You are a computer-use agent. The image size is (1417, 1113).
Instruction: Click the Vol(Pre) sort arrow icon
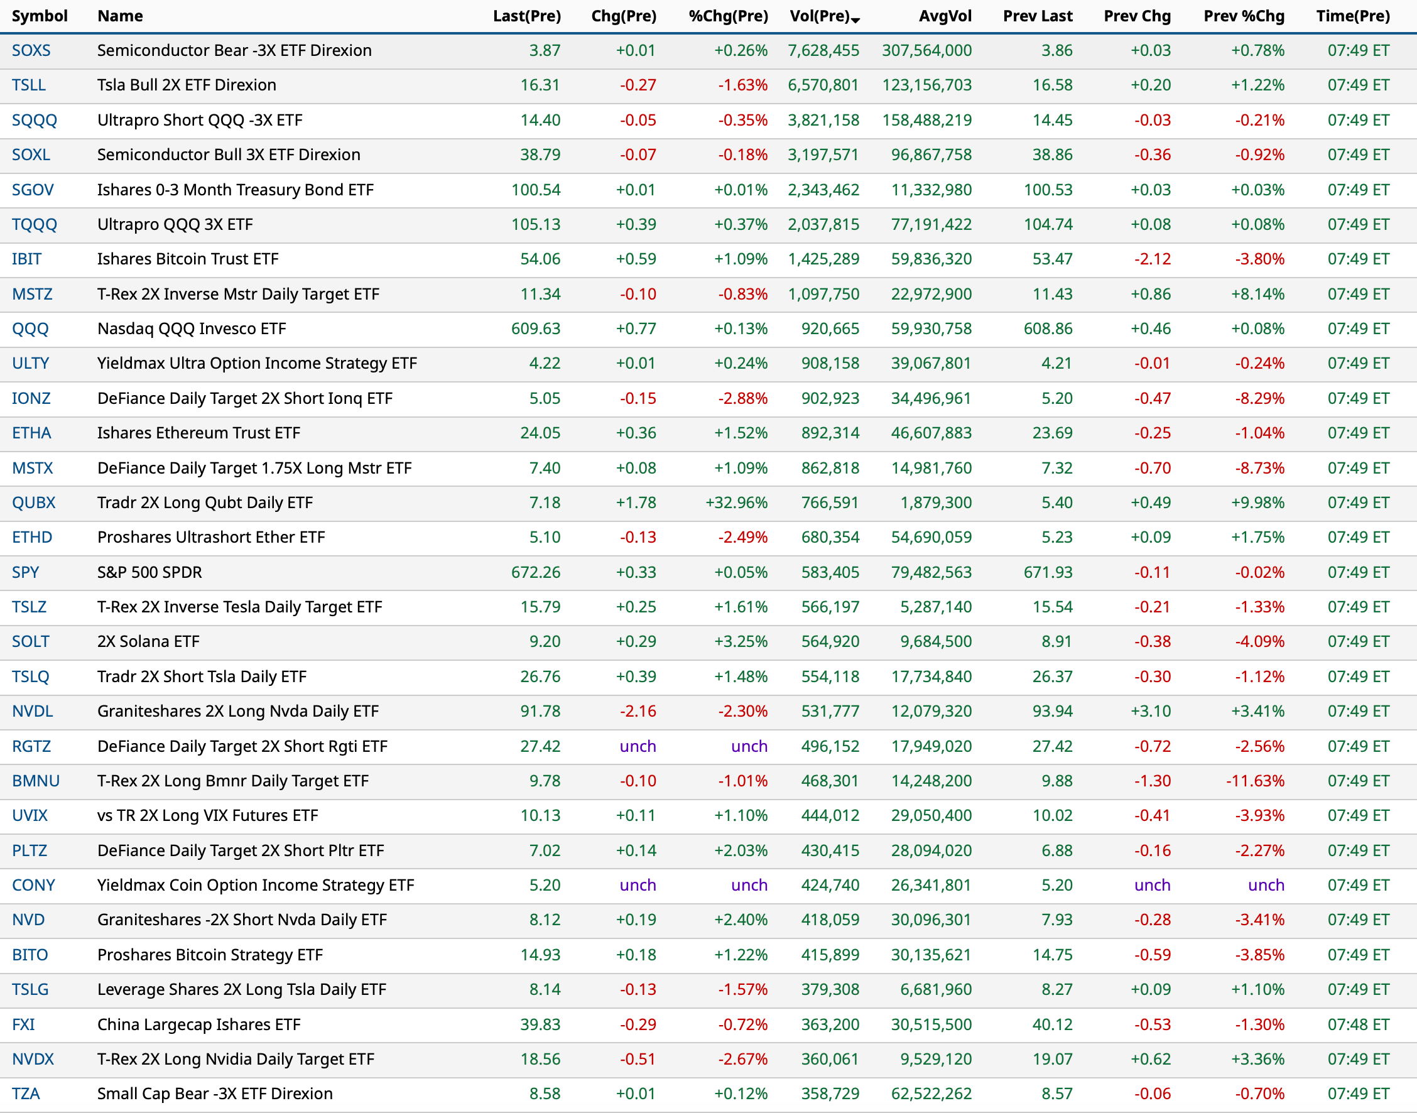point(855,20)
